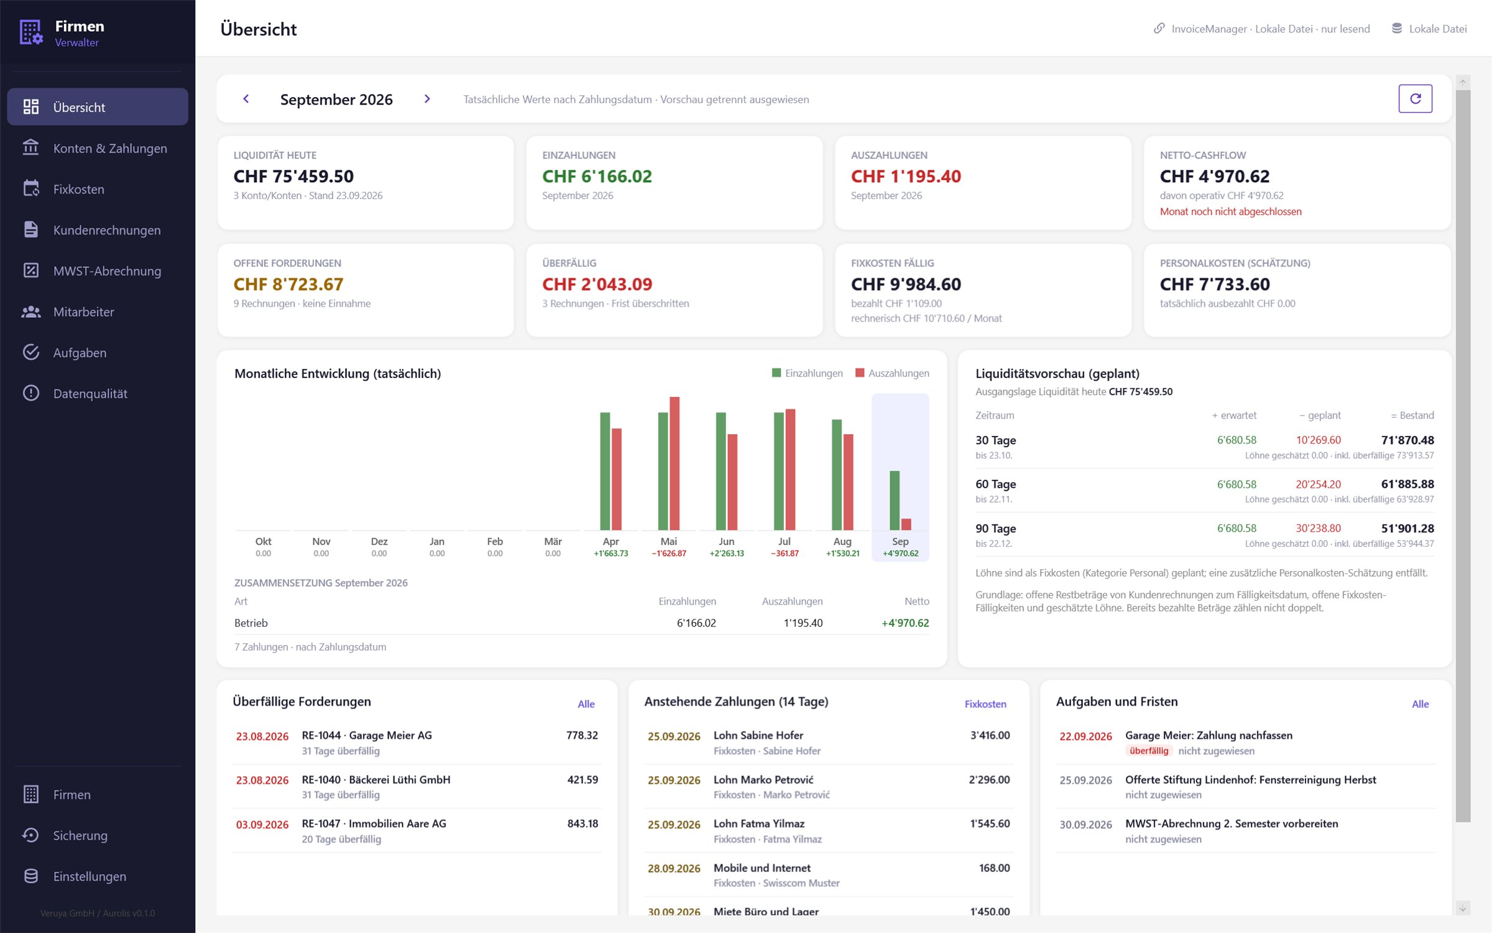1492x933 pixels.
Task: Show Alle überfällige Forderungen link
Action: (586, 704)
